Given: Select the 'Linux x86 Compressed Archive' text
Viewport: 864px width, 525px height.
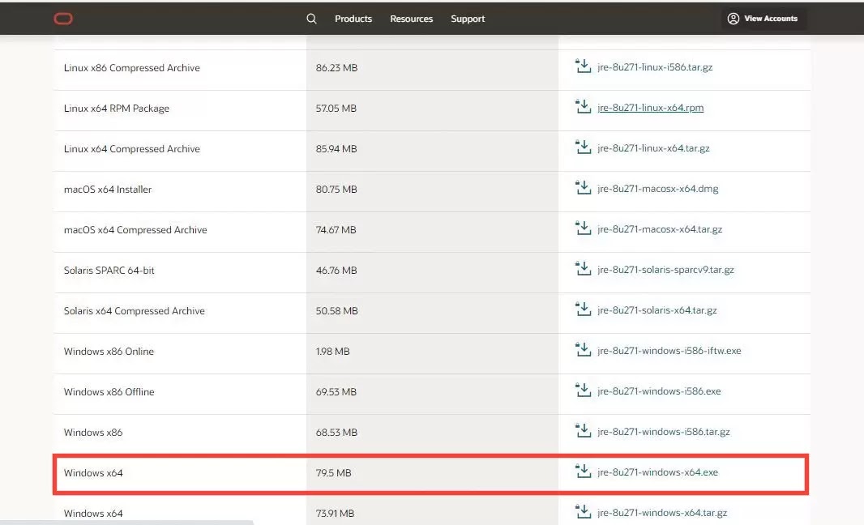Looking at the screenshot, I should (131, 68).
